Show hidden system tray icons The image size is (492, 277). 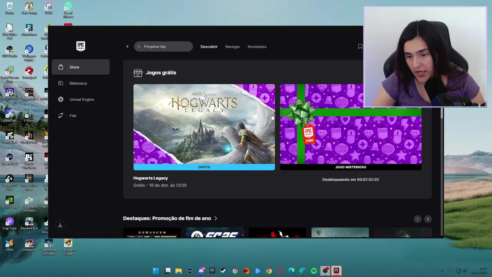click(x=442, y=271)
